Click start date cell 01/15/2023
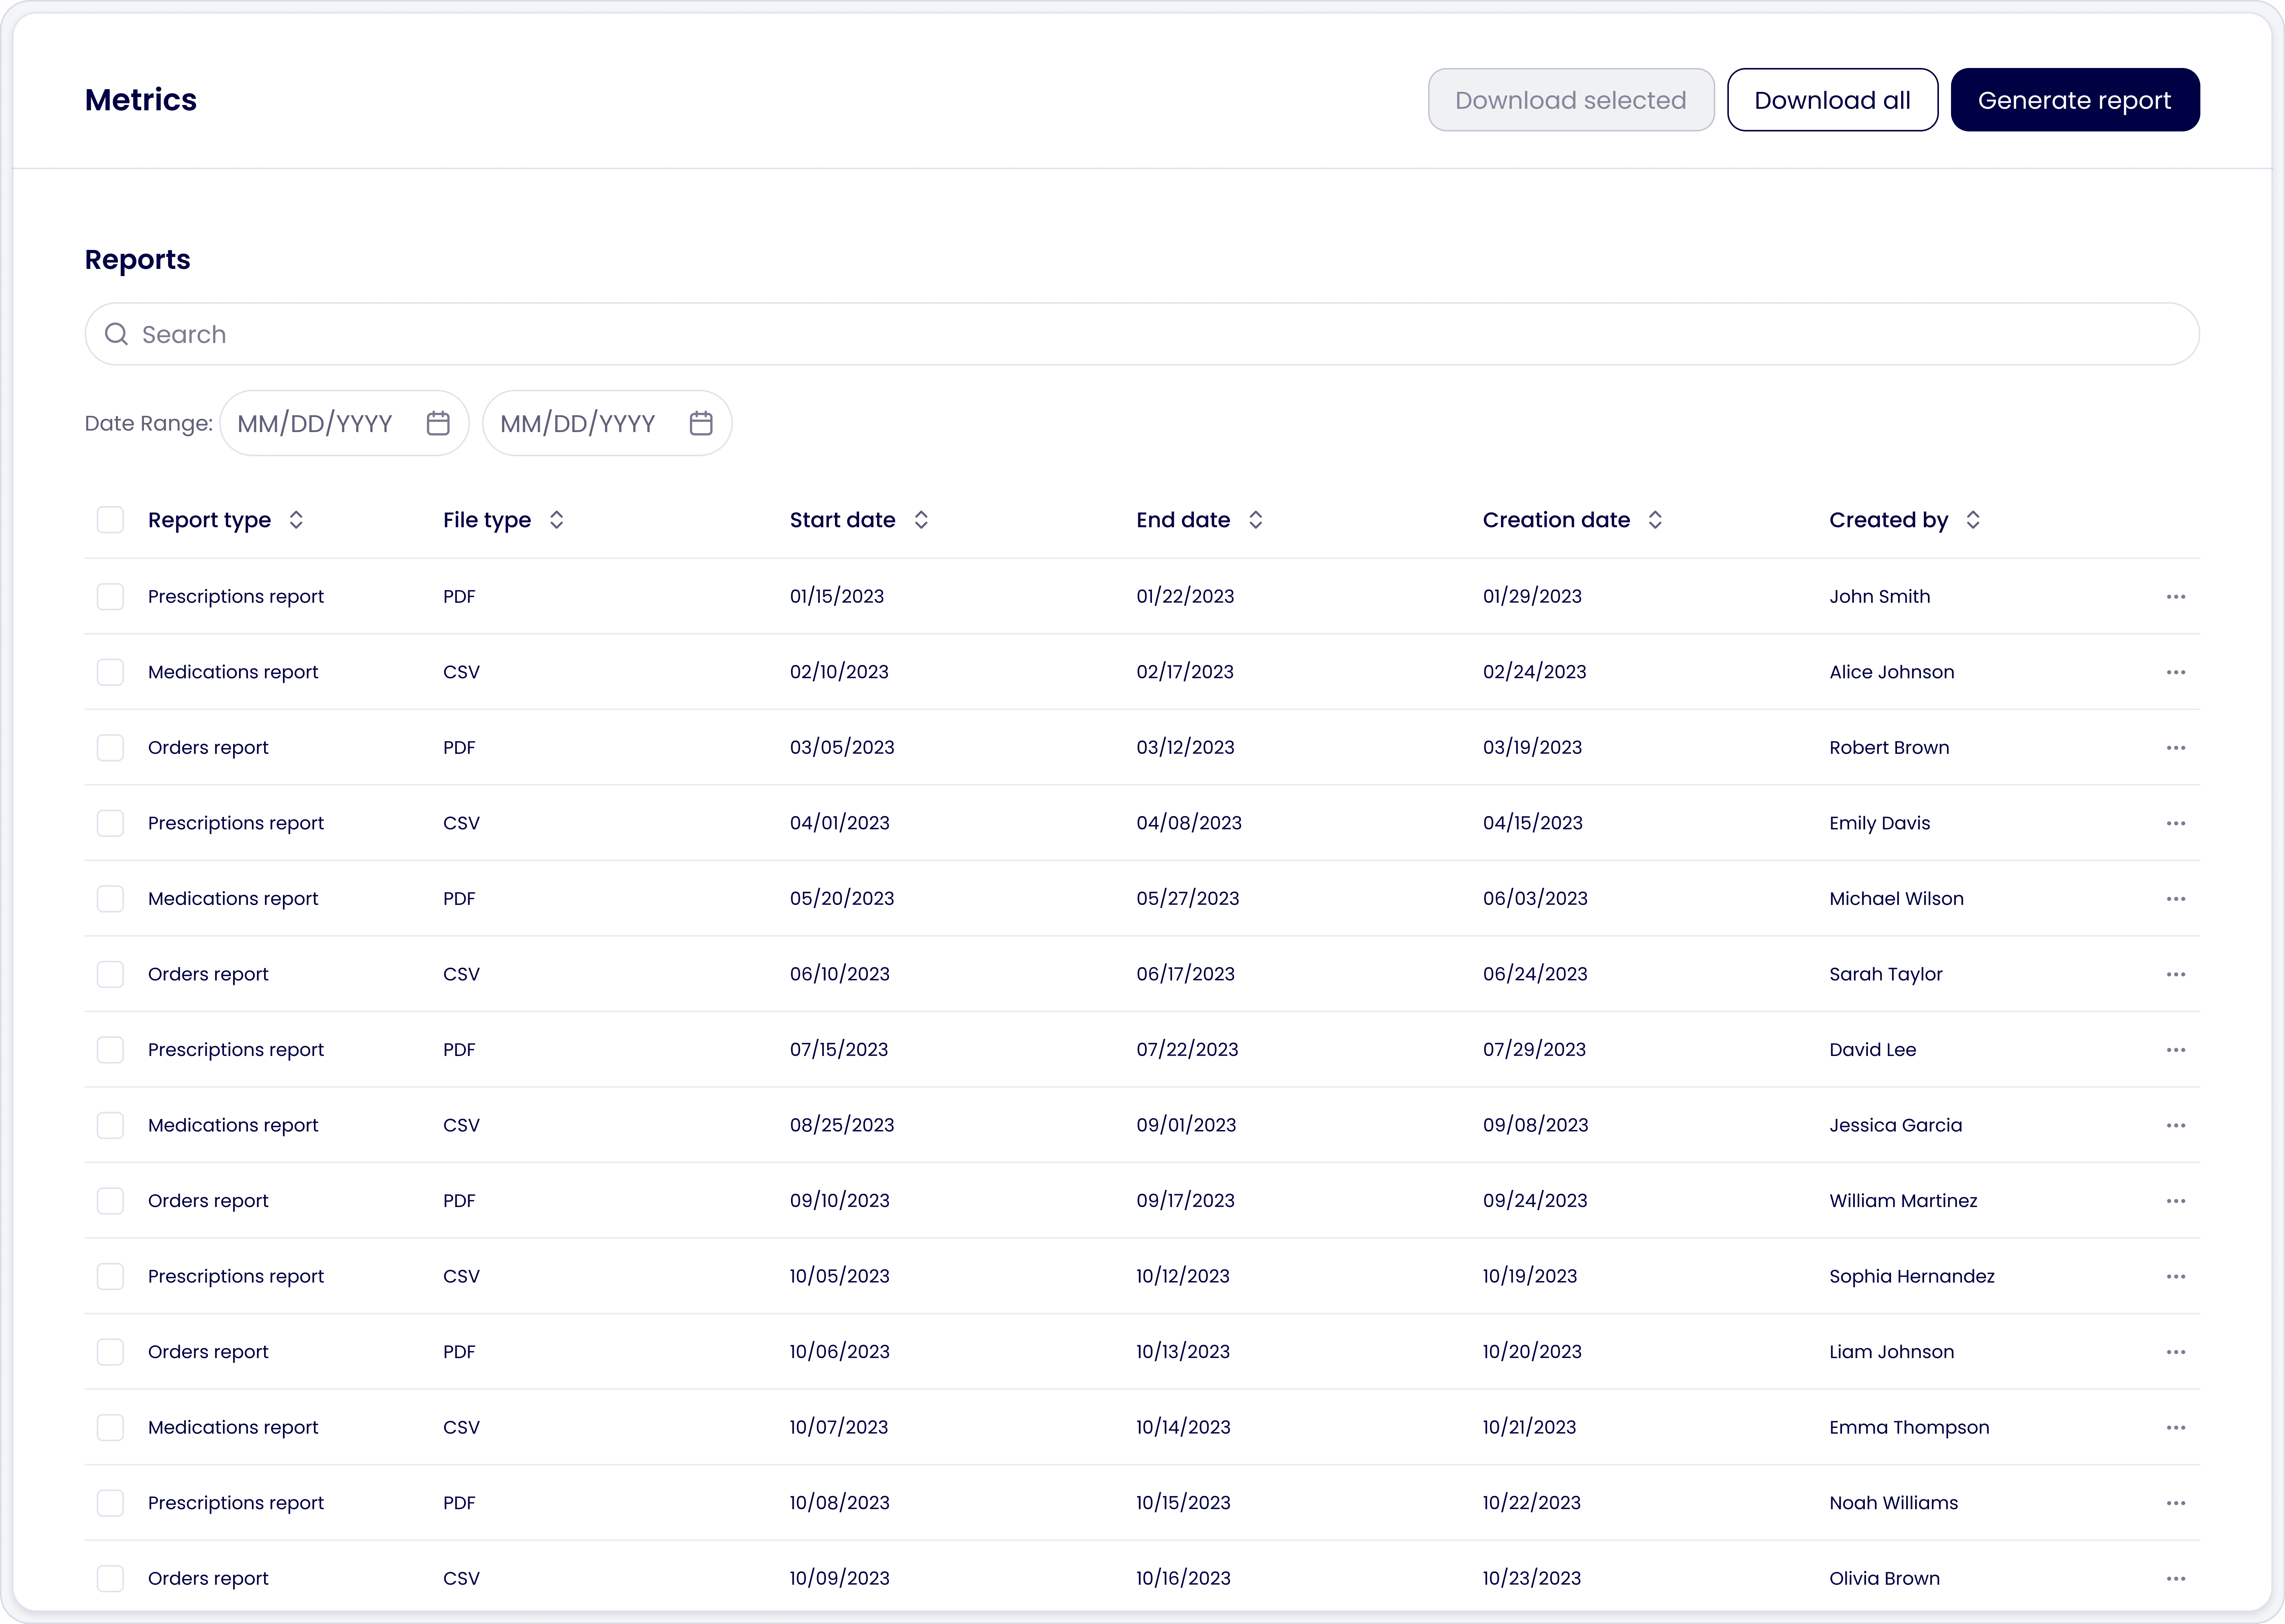Image resolution: width=2285 pixels, height=1624 pixels. pyautogui.click(x=837, y=597)
